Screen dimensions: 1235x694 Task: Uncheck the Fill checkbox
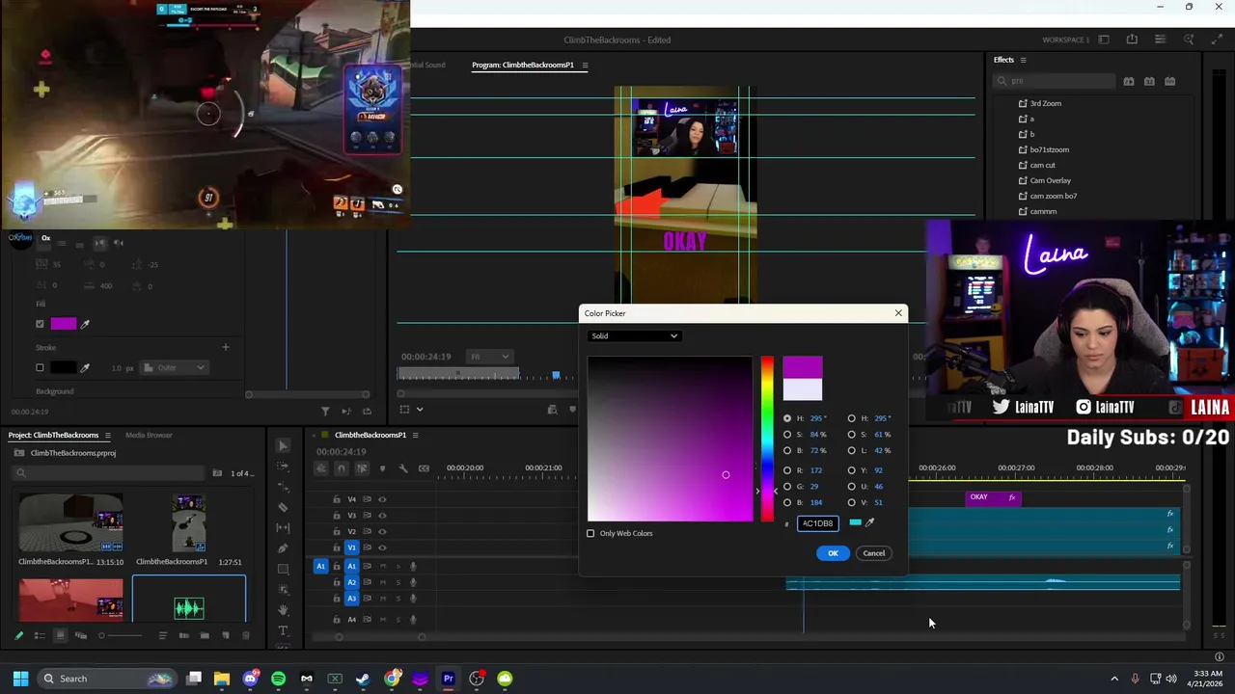pyautogui.click(x=40, y=324)
